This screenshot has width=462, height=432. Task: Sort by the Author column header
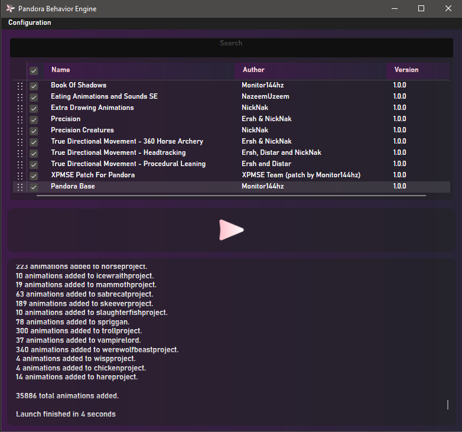(x=310, y=70)
